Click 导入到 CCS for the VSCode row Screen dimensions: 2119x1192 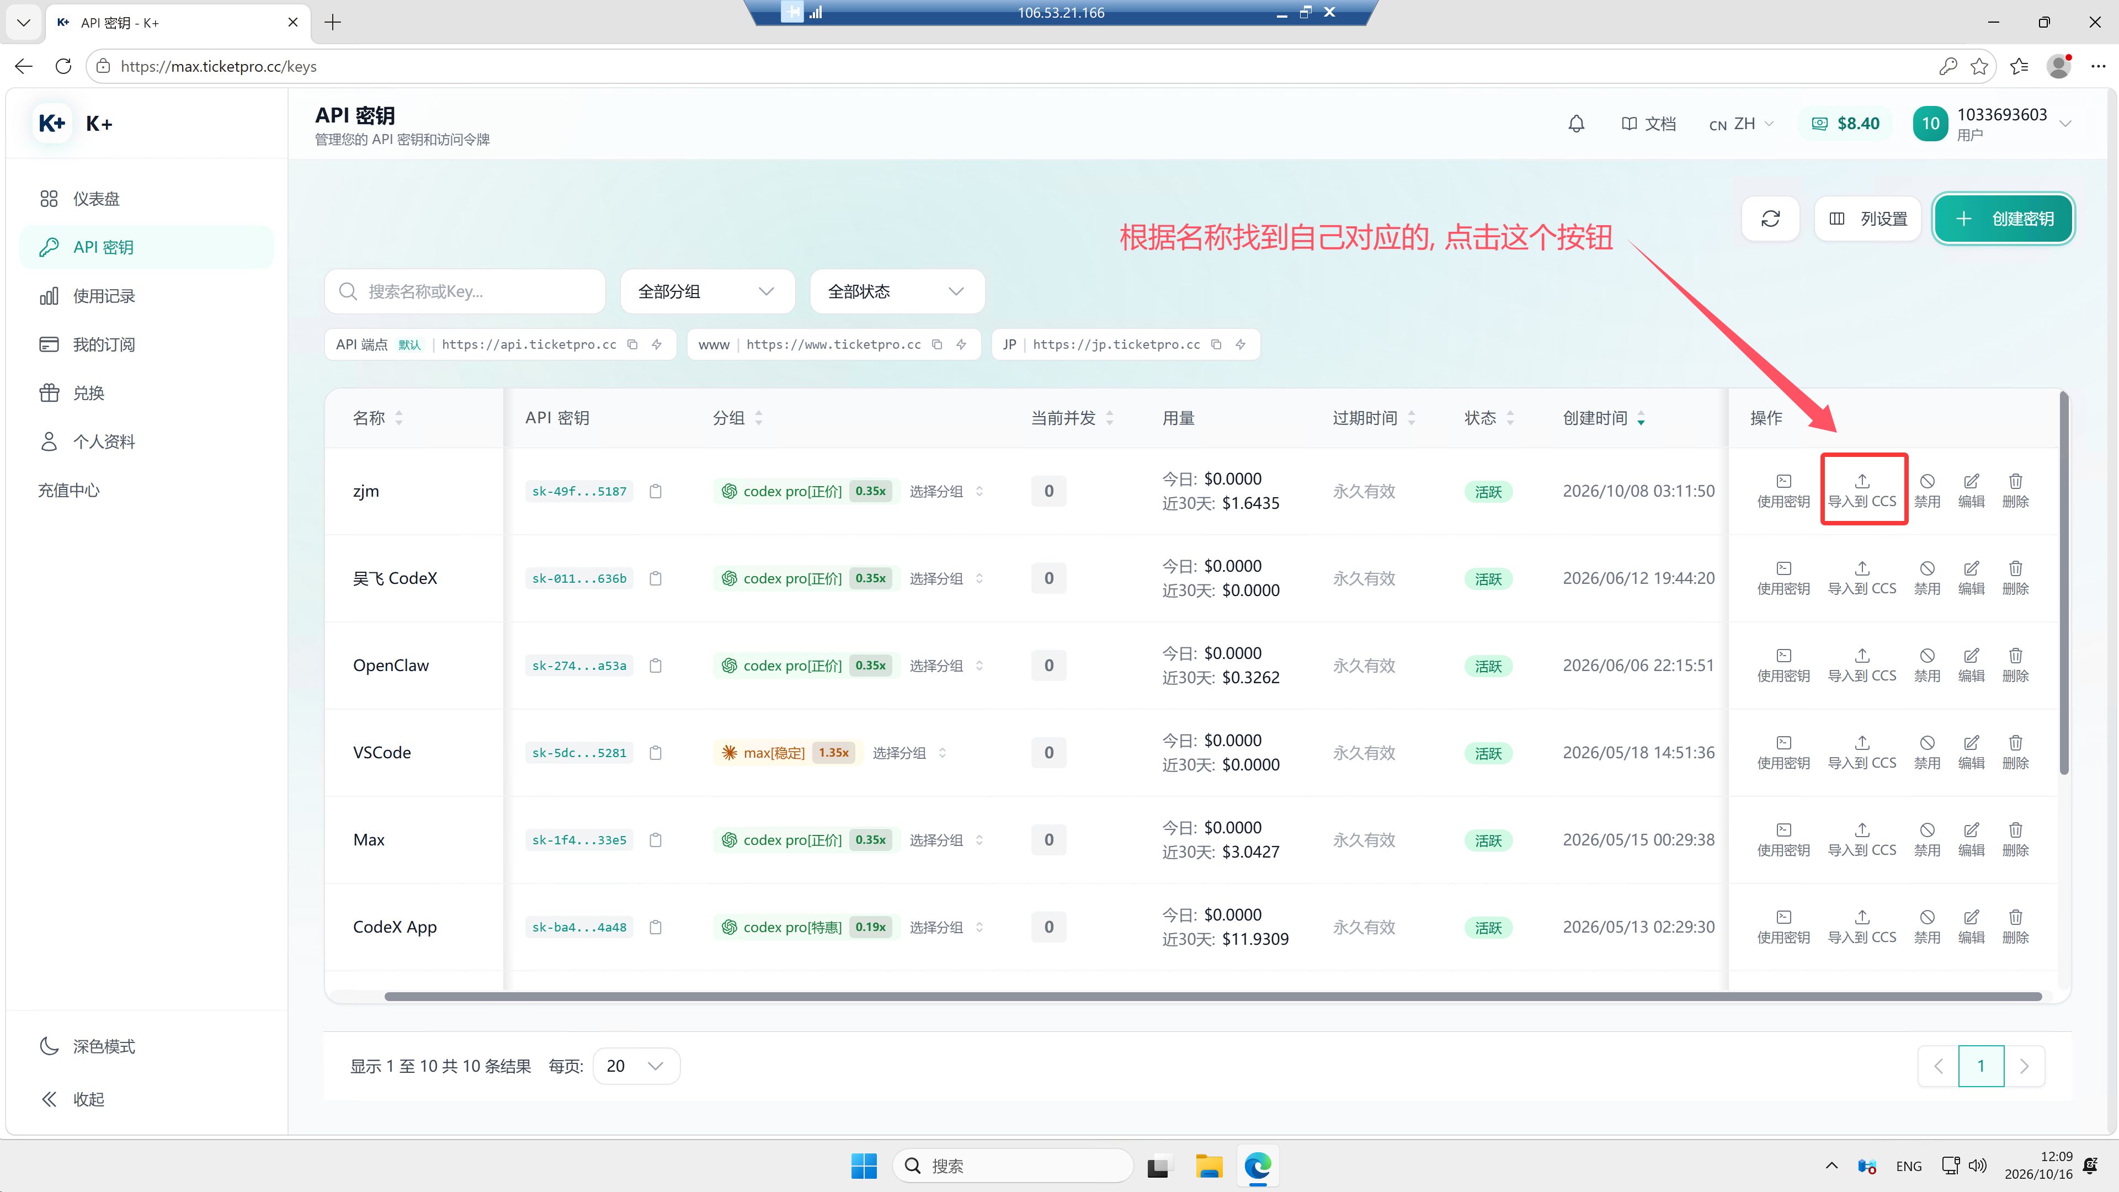click(1862, 753)
